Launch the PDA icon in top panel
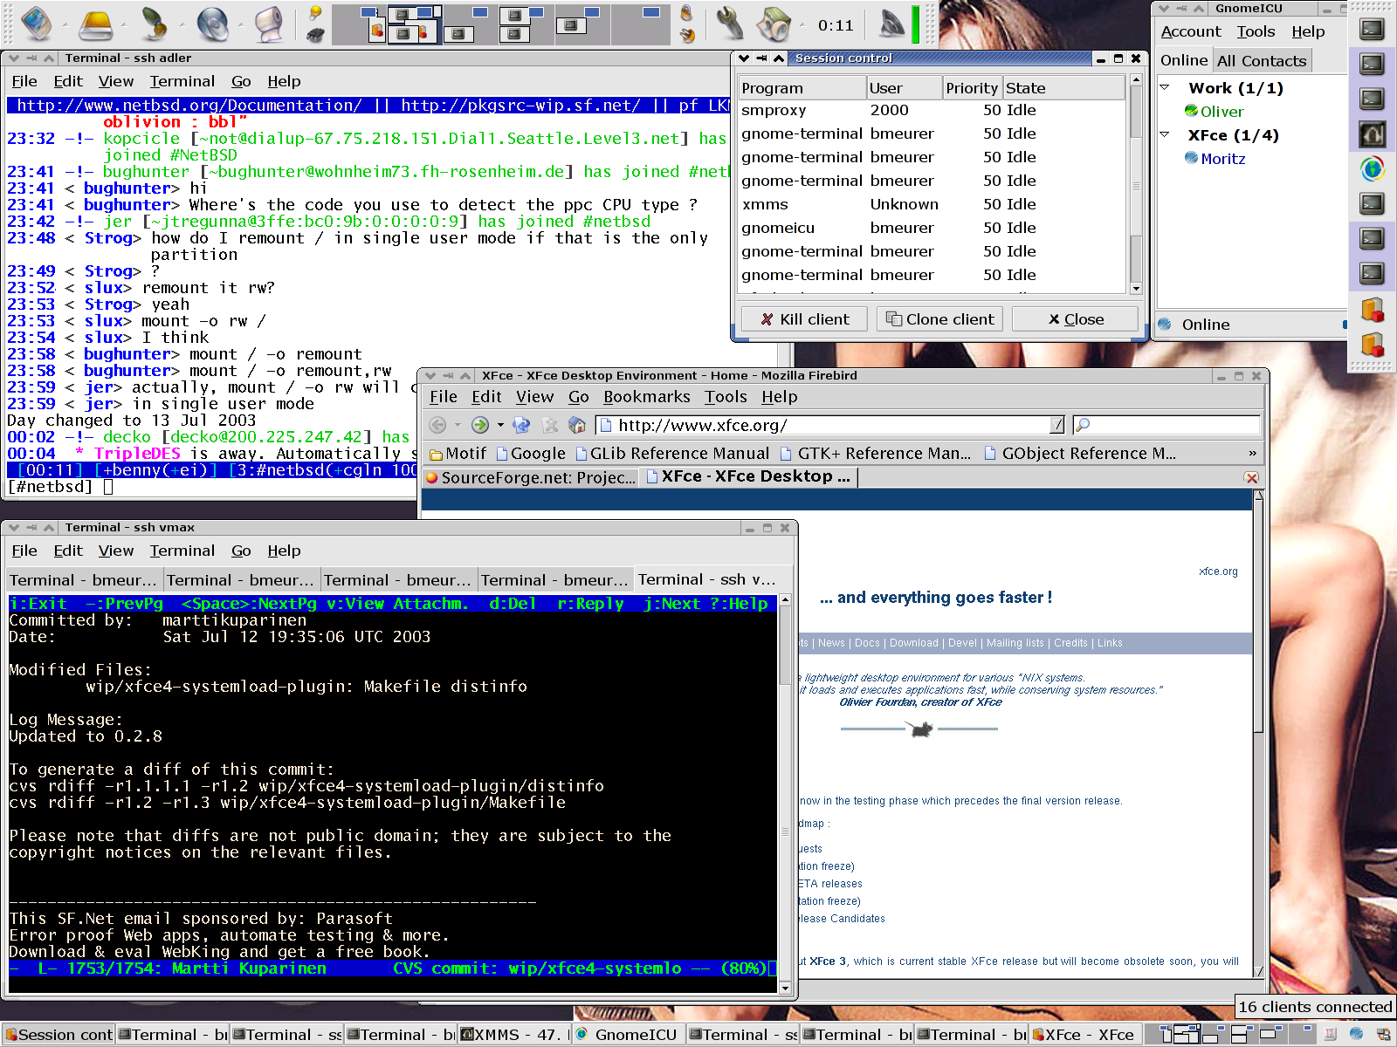This screenshot has height=1047, width=1397. click(x=37, y=24)
